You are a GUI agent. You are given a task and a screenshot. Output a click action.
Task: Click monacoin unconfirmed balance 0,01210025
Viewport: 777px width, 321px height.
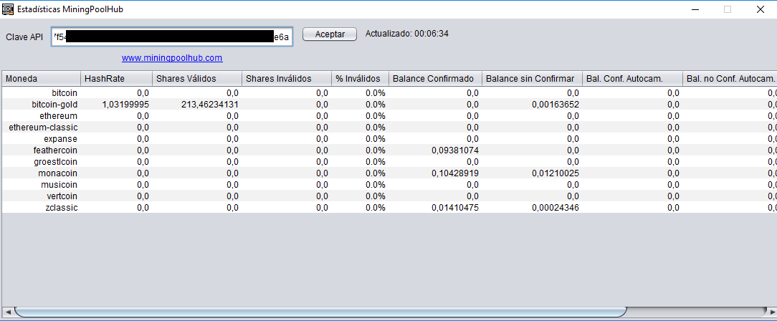coord(556,173)
